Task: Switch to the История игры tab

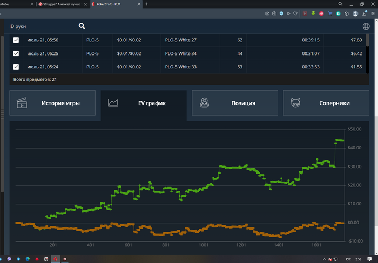Action: pos(52,103)
